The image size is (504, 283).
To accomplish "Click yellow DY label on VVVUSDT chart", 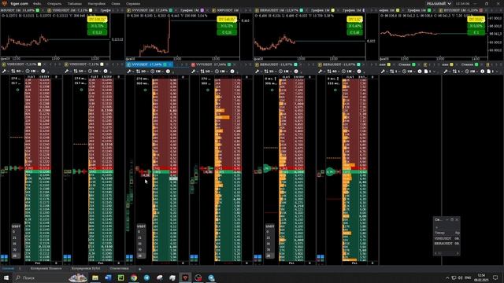I will point(227,19).
